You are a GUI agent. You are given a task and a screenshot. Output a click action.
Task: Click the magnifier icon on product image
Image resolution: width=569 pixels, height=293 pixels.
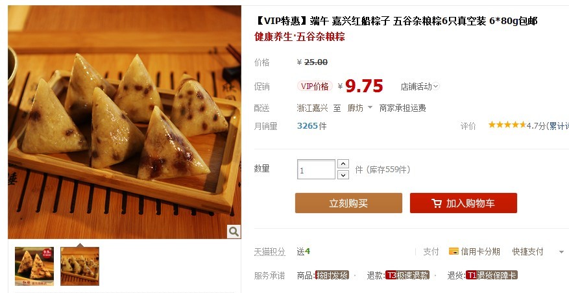tap(234, 231)
